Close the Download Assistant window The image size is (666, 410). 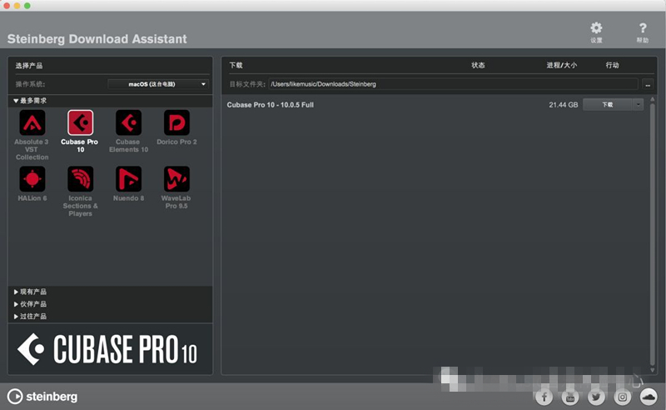[x=7, y=6]
